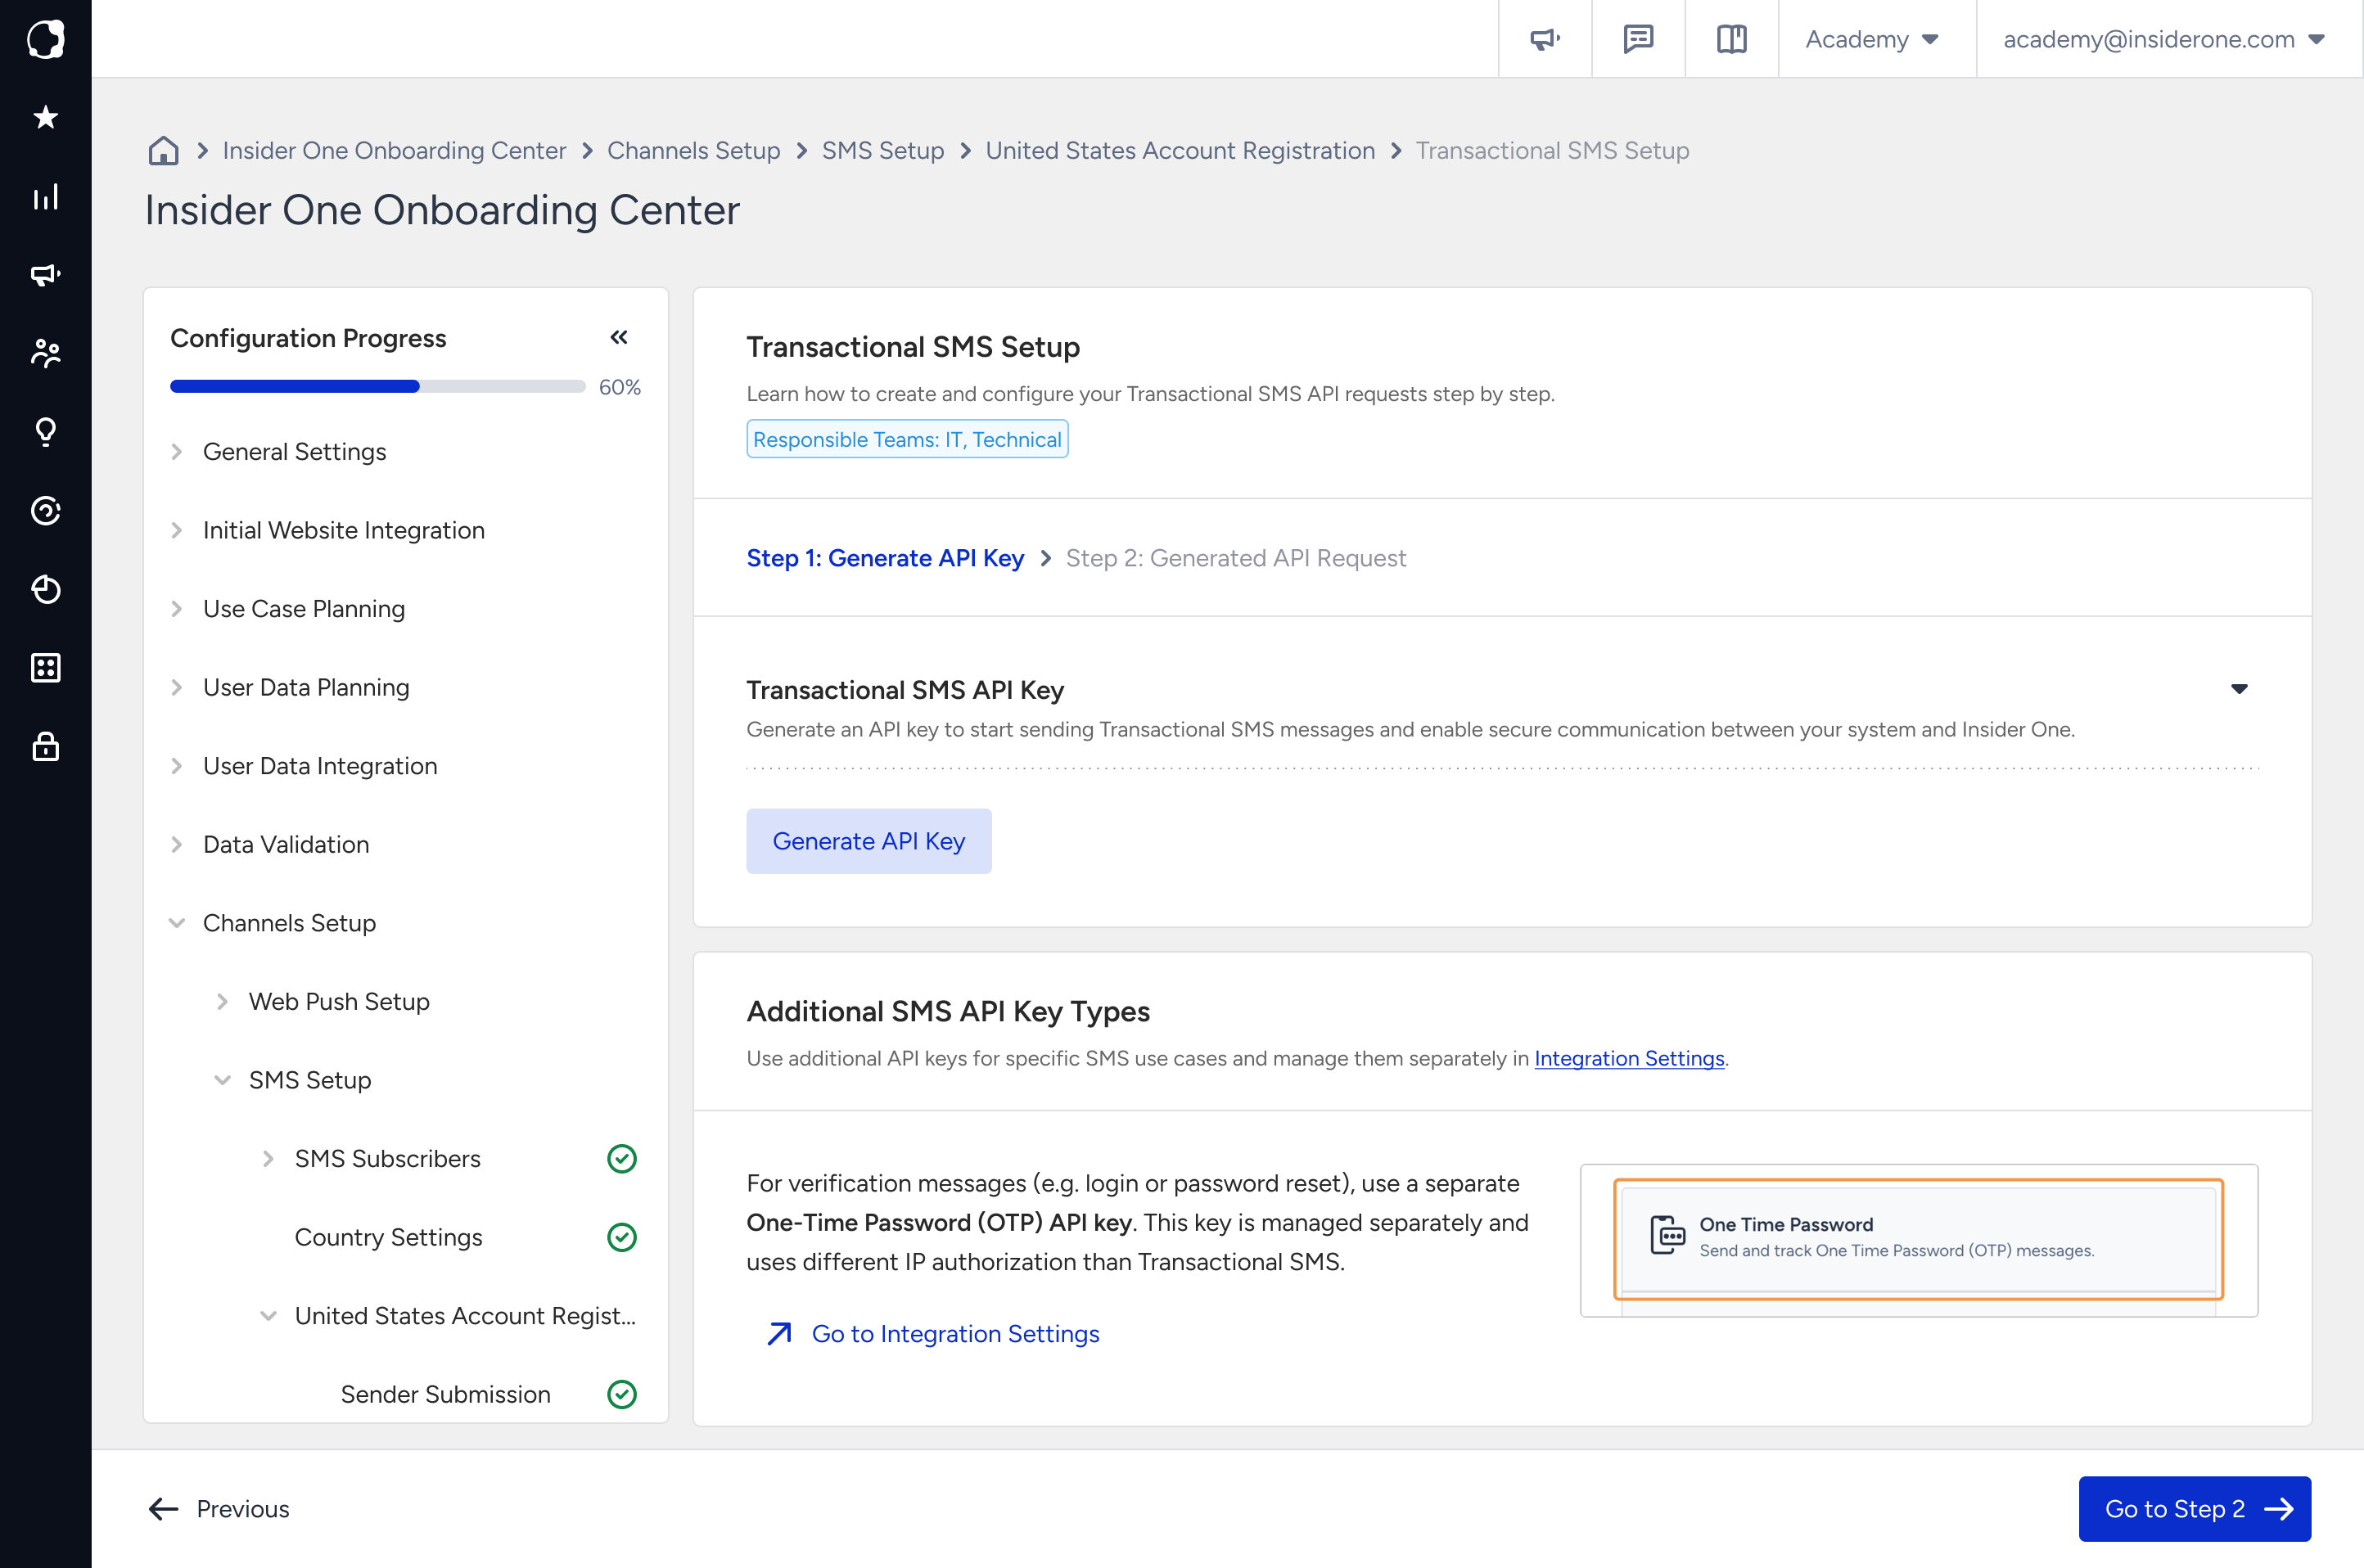2364x1568 pixels.
Task: Open the inline Integration Settings link
Action: 1629,1059
